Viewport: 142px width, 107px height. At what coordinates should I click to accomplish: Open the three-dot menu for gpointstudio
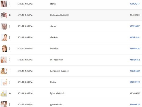pyautogui.click(x=10, y=104)
